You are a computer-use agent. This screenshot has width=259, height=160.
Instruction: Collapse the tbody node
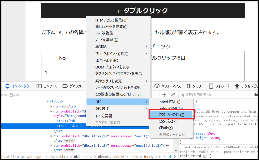[x=48, y=101]
